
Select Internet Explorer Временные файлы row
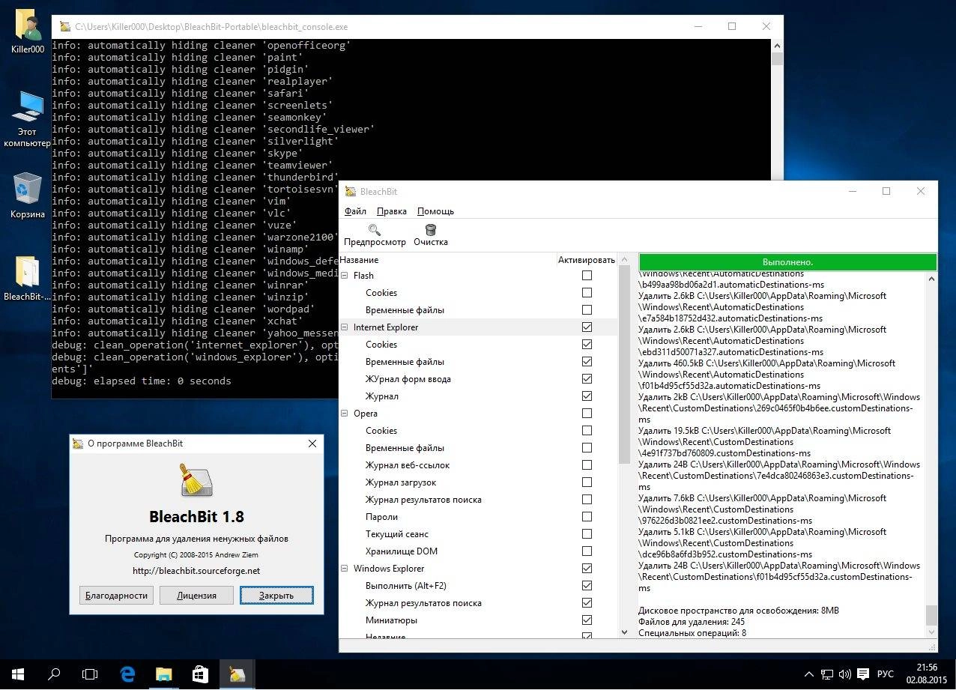(x=478, y=362)
